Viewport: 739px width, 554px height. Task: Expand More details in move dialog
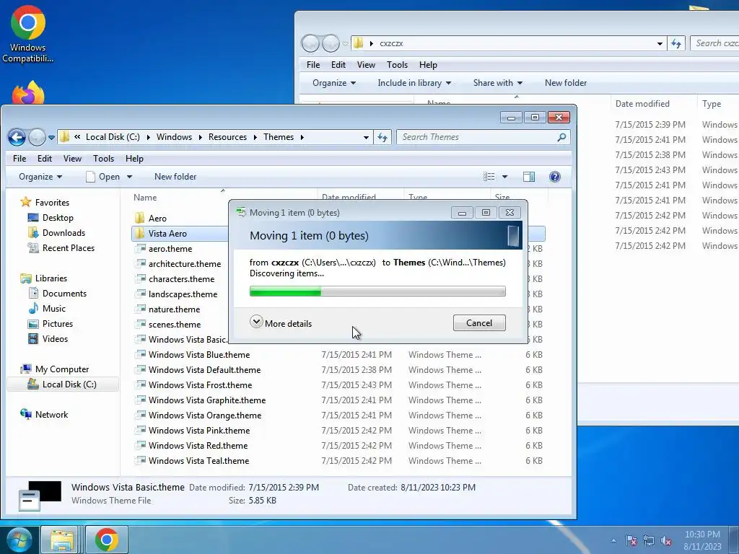coord(281,323)
